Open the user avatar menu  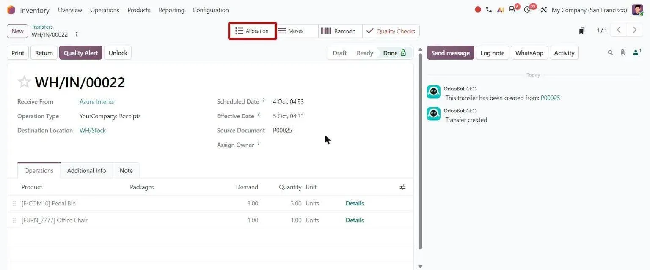(637, 10)
